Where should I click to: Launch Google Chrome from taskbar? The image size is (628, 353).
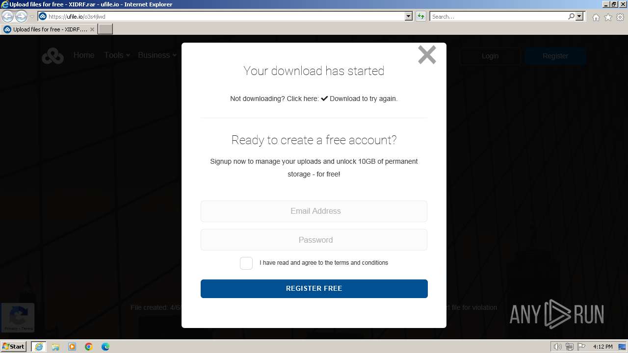89,347
